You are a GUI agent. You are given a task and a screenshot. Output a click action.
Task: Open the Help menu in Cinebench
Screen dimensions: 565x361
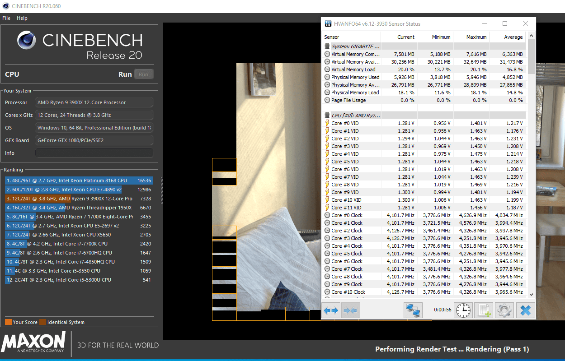click(x=22, y=18)
